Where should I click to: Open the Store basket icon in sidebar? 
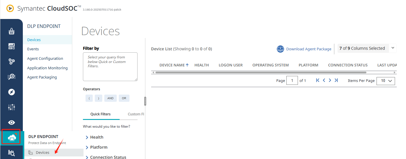pyautogui.click(x=12, y=31)
